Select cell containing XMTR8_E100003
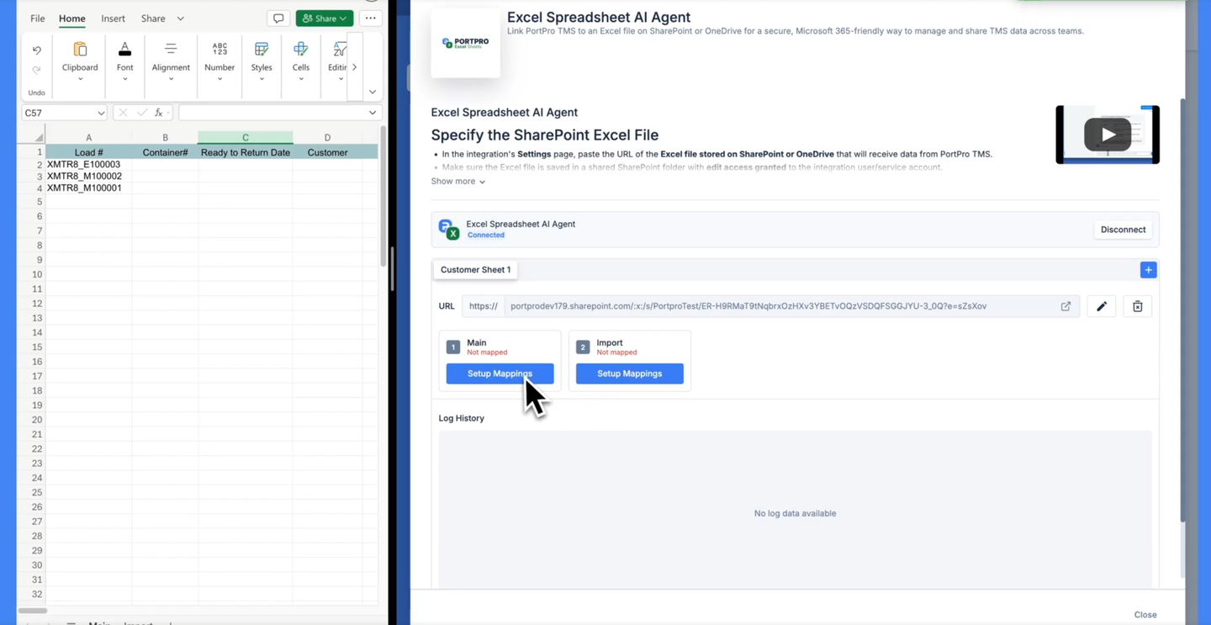Image resolution: width=1211 pixels, height=625 pixels. 88,165
